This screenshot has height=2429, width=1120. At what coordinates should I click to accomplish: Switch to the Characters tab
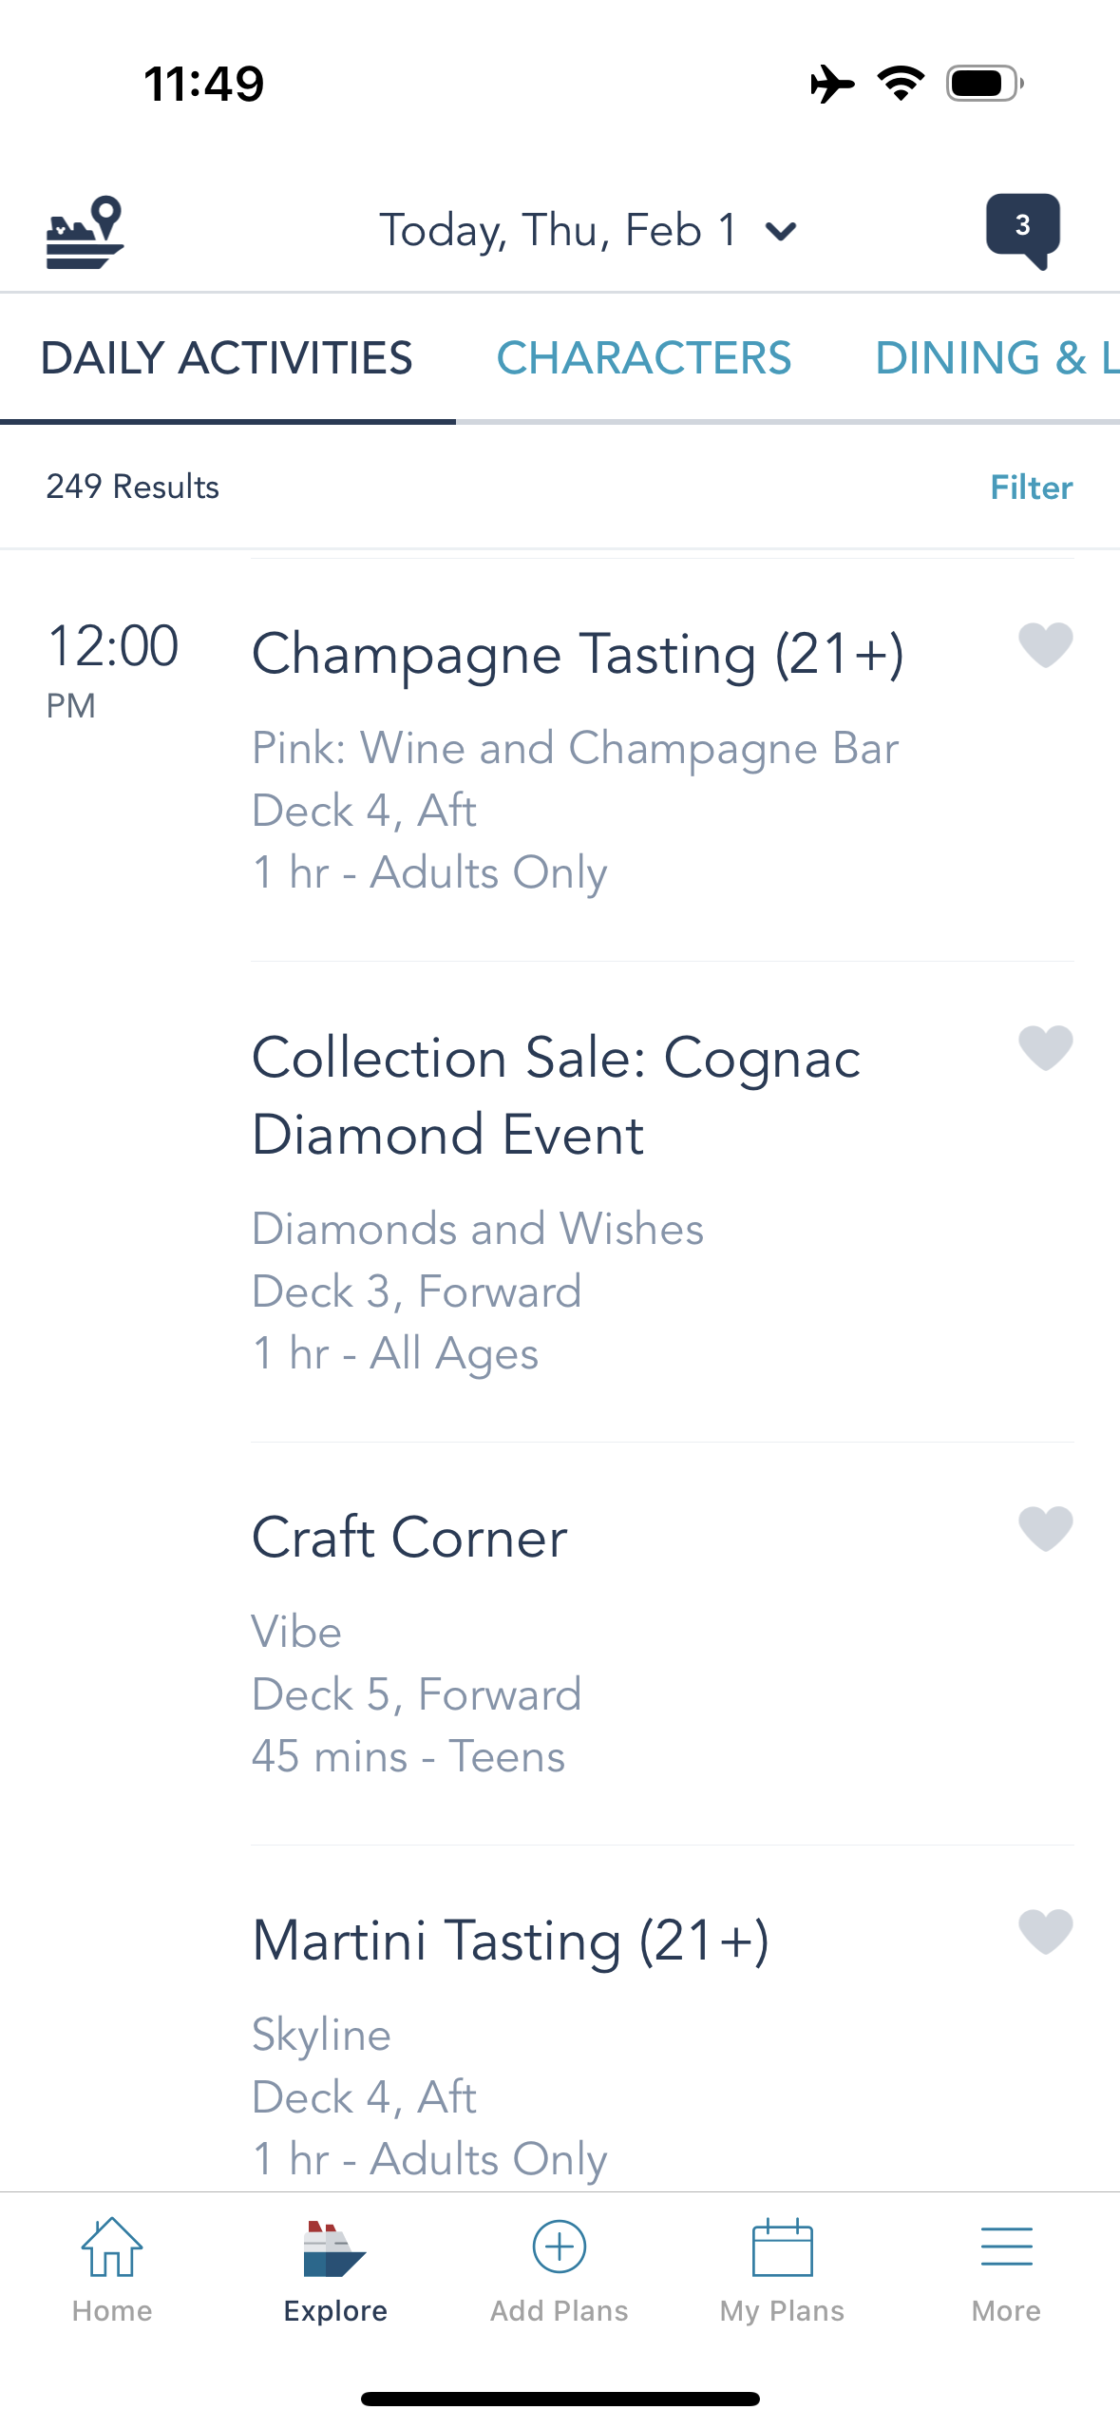[643, 358]
